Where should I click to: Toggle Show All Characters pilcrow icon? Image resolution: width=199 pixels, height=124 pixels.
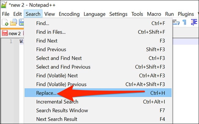pos(184,22)
